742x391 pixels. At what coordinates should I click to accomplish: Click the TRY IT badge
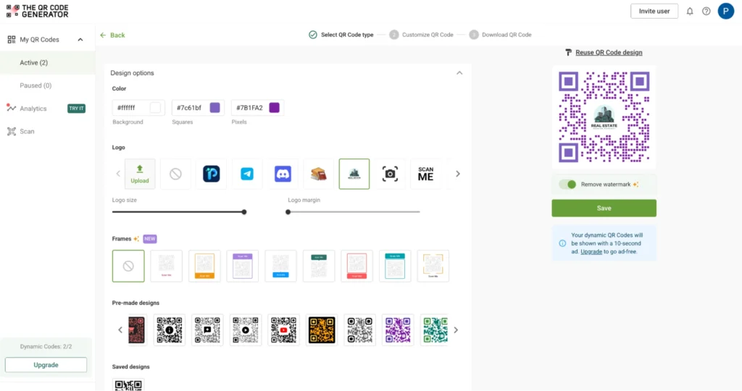click(76, 109)
